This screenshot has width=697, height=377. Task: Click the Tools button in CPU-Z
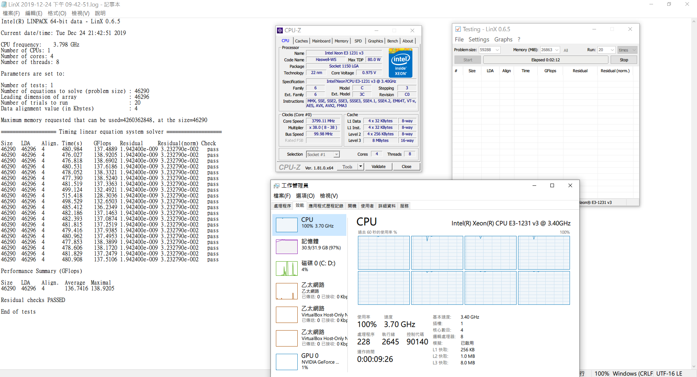tap(347, 167)
